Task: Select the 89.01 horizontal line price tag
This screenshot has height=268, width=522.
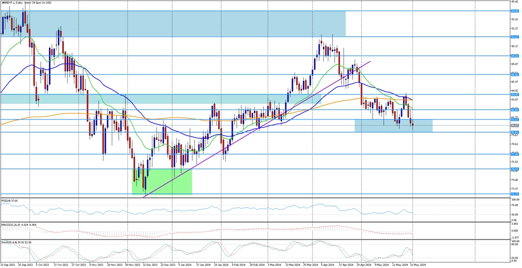Action: pos(515,56)
